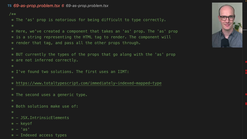Click the quoted 'as' bullet item
Image resolution: width=247 pixels, height=139 pixels.
pyautogui.click(x=25, y=129)
